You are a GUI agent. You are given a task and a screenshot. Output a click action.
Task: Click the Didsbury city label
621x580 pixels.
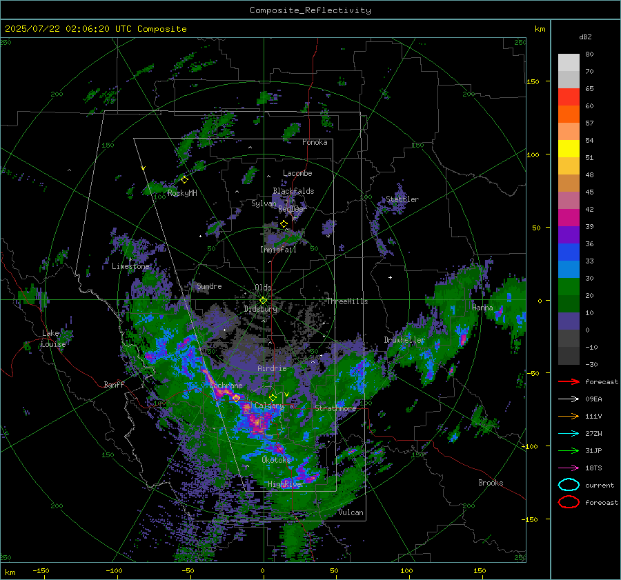[x=261, y=309]
